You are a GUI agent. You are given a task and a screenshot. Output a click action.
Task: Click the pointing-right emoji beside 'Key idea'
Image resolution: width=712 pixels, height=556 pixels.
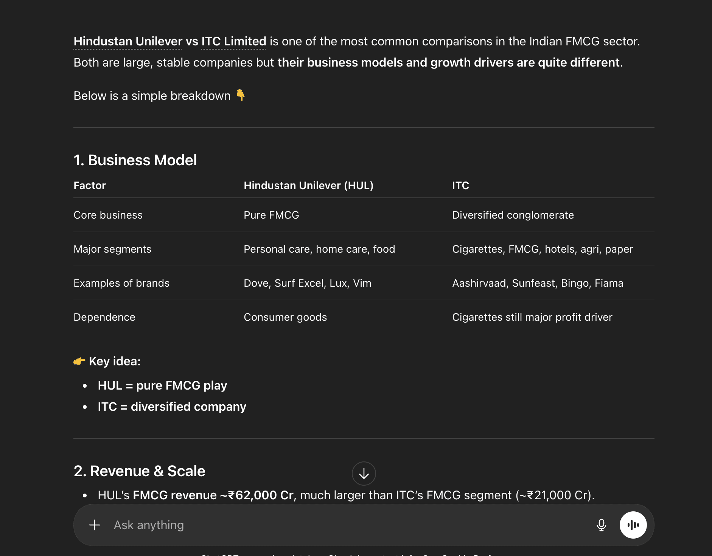79,362
